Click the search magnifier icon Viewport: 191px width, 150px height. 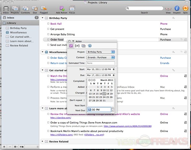point(128,8)
